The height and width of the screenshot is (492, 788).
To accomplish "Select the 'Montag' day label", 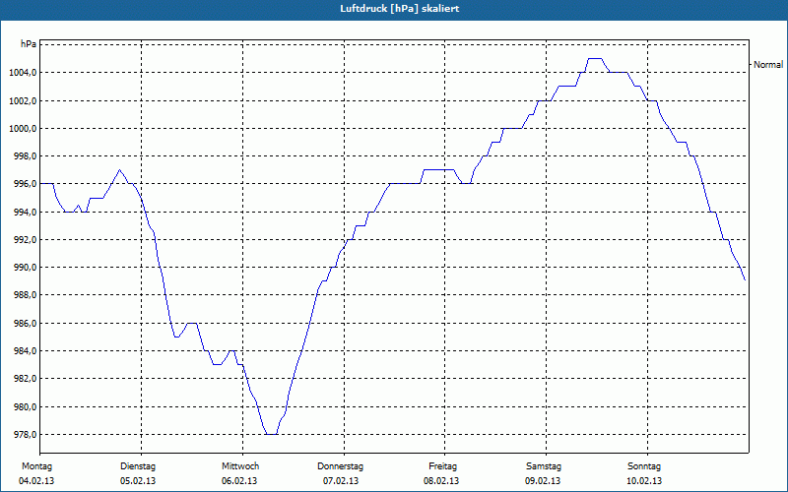I will click(36, 466).
